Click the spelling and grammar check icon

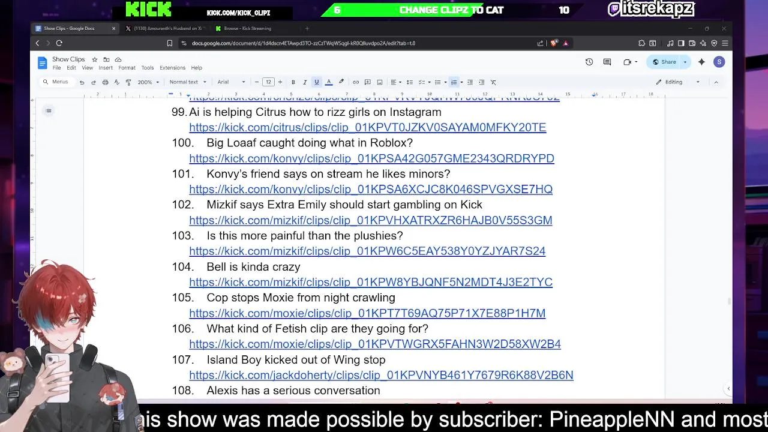[116, 82]
